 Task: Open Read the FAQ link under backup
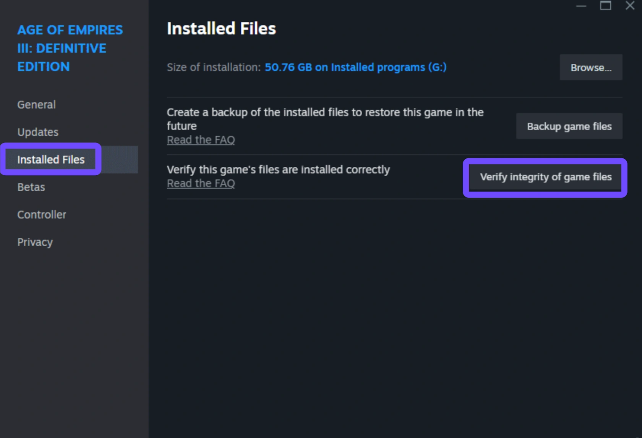[201, 140]
